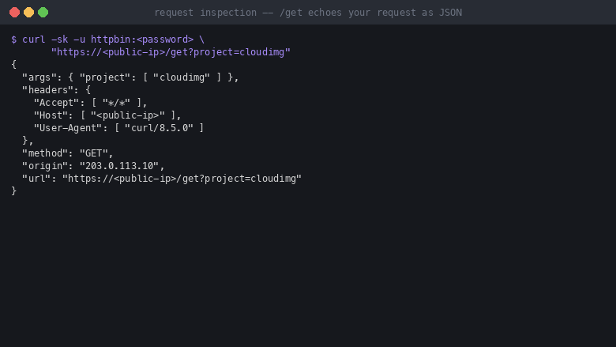Click the "url" value link in output

pos(182,179)
